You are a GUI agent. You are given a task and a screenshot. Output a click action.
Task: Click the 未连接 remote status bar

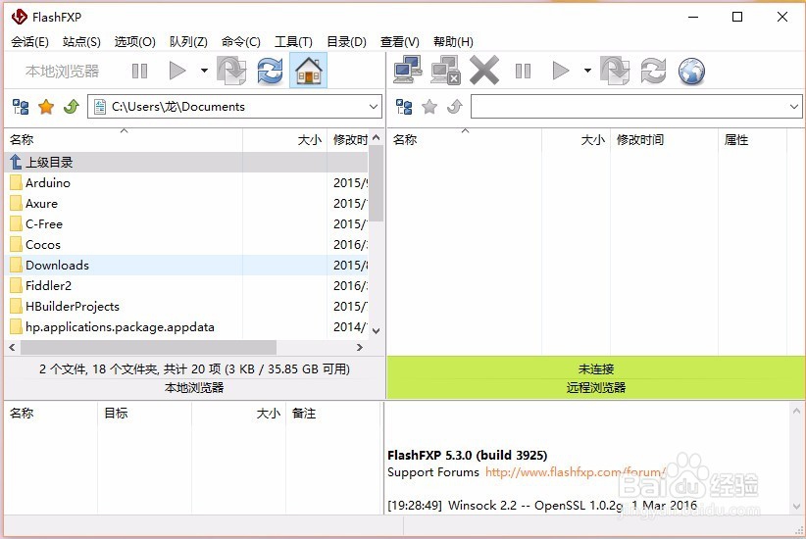coord(596,368)
